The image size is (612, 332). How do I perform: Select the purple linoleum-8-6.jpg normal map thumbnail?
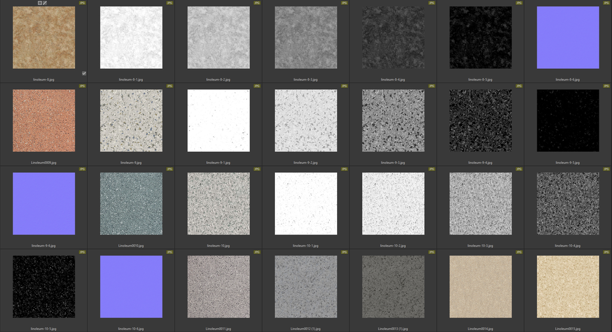[x=568, y=38]
